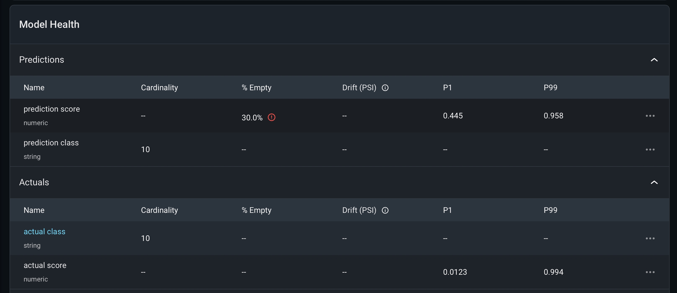Click the Predictions Drift (PSI) info icon
This screenshot has height=293, width=677.
(385, 88)
